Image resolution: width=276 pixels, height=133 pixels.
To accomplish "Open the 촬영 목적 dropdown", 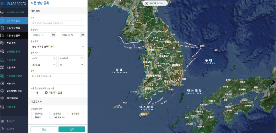I will 58,47.
